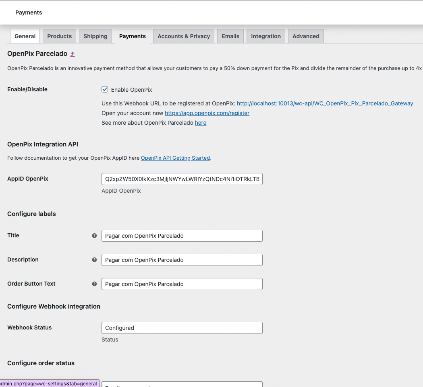This screenshot has height=387, width=423.
Task: Click the help icon next to Description
Action: tap(94, 260)
